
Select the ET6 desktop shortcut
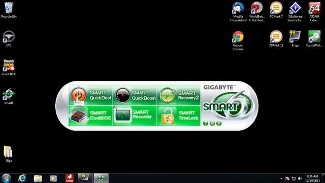pos(9,39)
